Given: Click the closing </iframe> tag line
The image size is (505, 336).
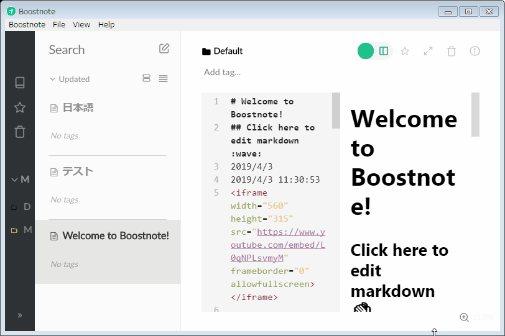Looking at the screenshot, I should 254,297.
